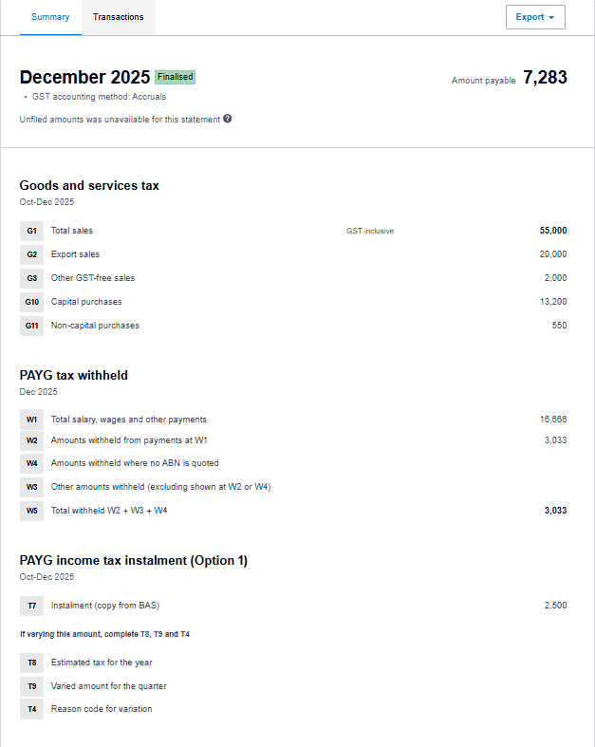Click the Capital purchases amount 13,200
The width and height of the screenshot is (595, 747).
click(x=552, y=302)
